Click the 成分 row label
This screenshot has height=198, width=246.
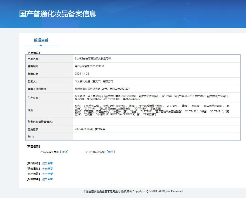click(x=31, y=110)
